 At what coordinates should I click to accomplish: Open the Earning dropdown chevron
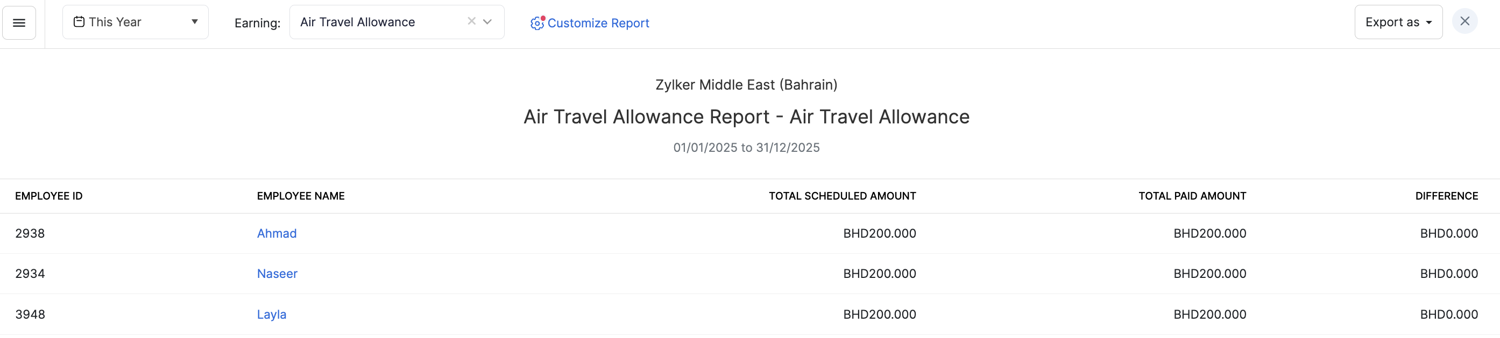(488, 22)
